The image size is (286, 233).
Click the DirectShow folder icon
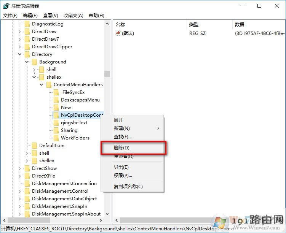point(27,168)
